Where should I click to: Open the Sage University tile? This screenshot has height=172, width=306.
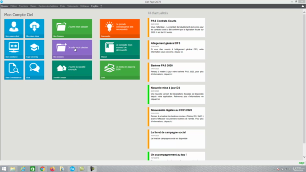tap(34, 49)
